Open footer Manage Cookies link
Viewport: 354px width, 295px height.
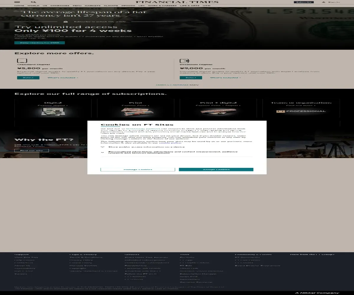coord(83,266)
